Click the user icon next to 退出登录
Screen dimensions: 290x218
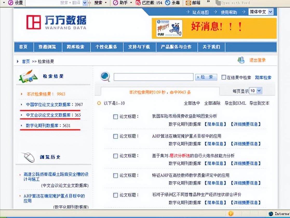[240, 59]
